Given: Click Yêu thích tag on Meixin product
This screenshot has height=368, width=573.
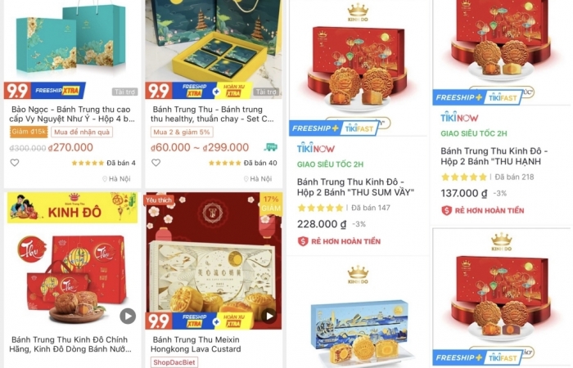Looking at the screenshot, I should click(x=159, y=200).
